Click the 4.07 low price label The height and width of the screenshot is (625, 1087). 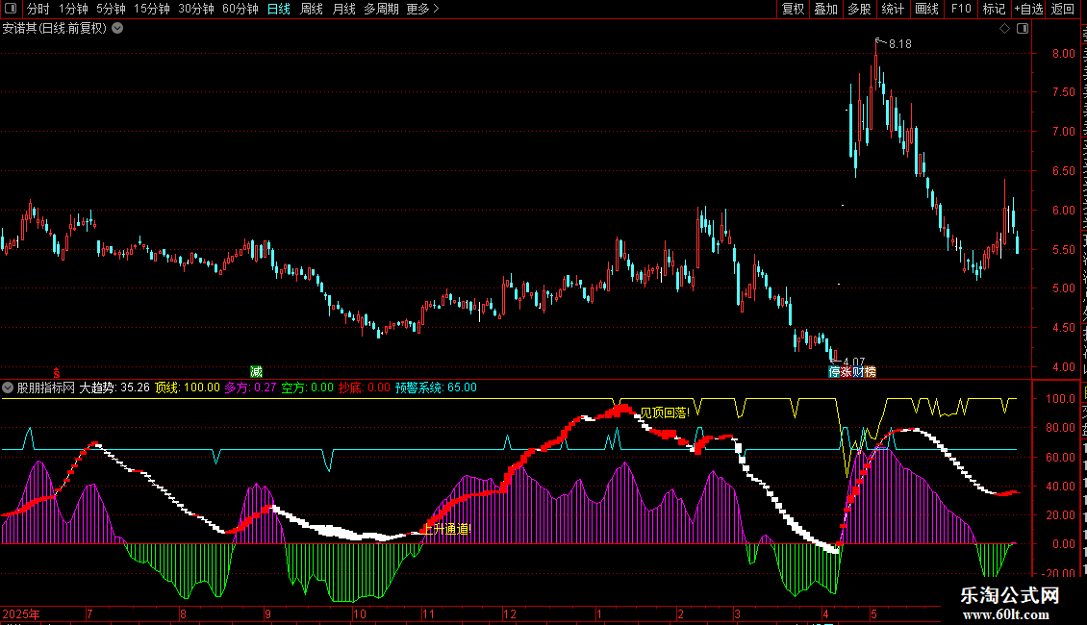point(854,362)
